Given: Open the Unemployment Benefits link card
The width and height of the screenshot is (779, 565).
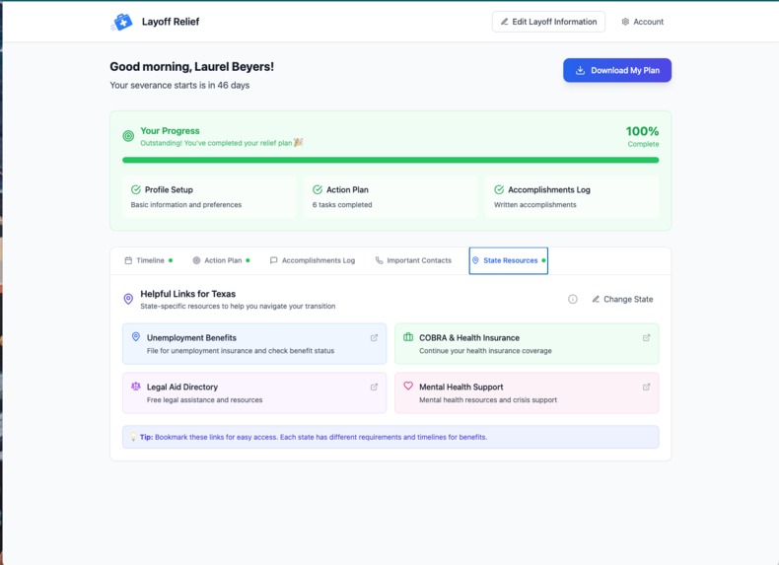Looking at the screenshot, I should point(254,344).
